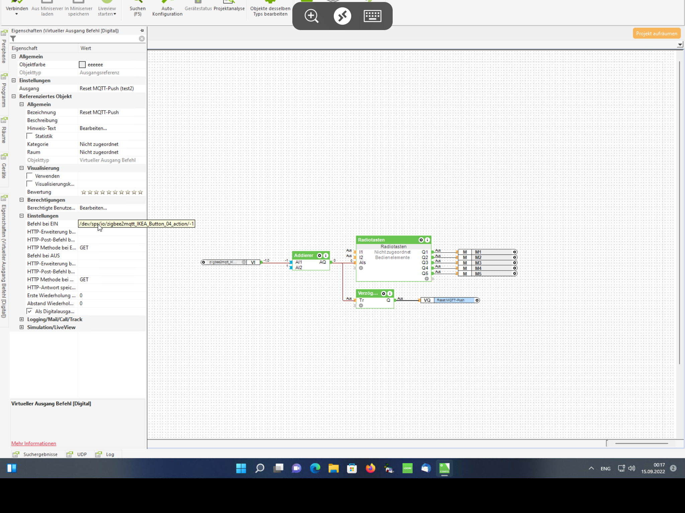This screenshot has width=685, height=513.
Task: Pin the Eigenschaften panel
Action: pos(142,30)
